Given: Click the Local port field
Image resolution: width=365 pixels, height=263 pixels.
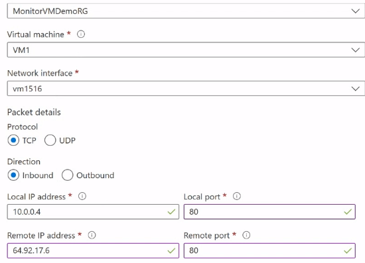Looking at the screenshot, I should pyautogui.click(x=269, y=211).
